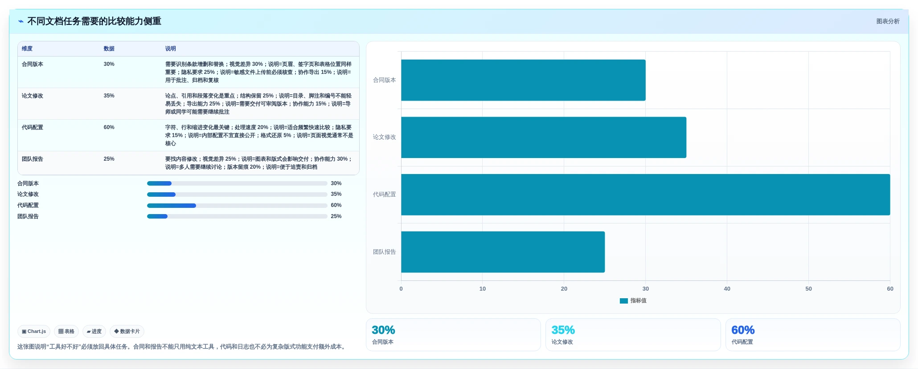Click the 35% value in the table
The width and height of the screenshot is (918, 369).
(109, 96)
